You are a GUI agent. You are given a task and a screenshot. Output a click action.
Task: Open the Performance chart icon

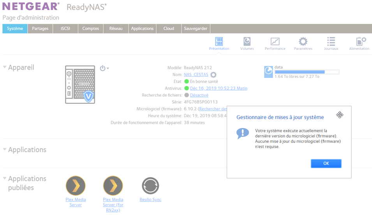275,42
